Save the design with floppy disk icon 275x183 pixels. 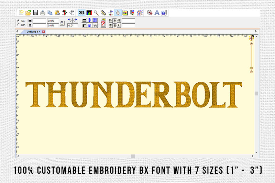[x=36, y=13]
